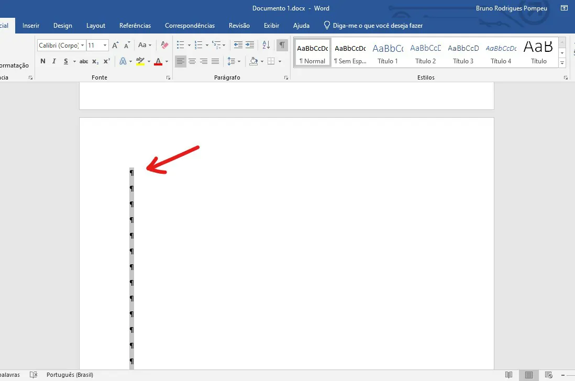Click the Diga-me search field
Viewport: 575px width, 381px height.
click(x=373, y=26)
